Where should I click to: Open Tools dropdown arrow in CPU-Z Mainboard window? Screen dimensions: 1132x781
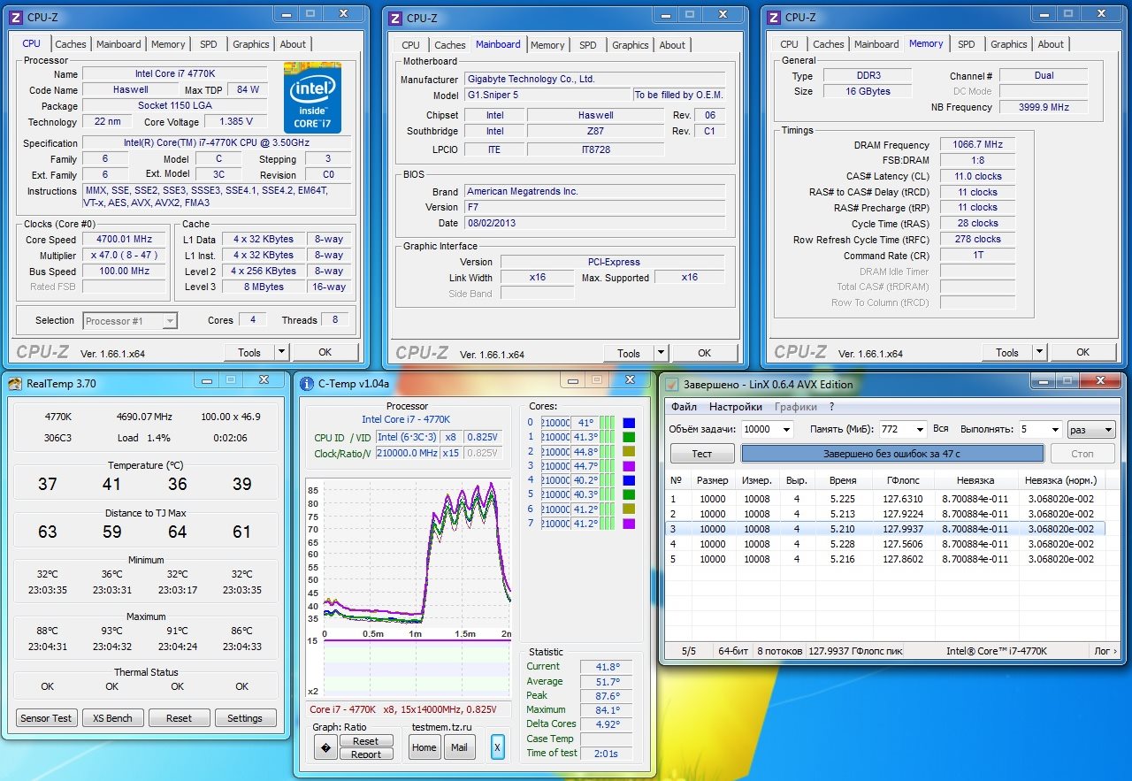[662, 353]
